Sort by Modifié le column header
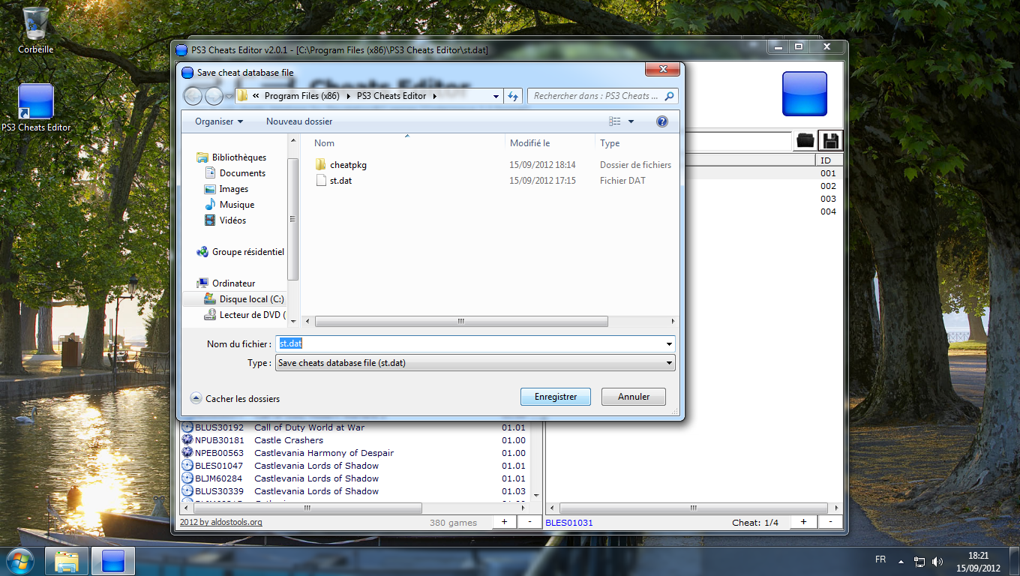 click(x=550, y=143)
